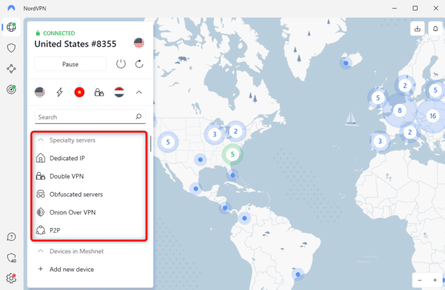445x290 pixels.
Task: Open Dark Web Monitor target icon
Action: 11,90
